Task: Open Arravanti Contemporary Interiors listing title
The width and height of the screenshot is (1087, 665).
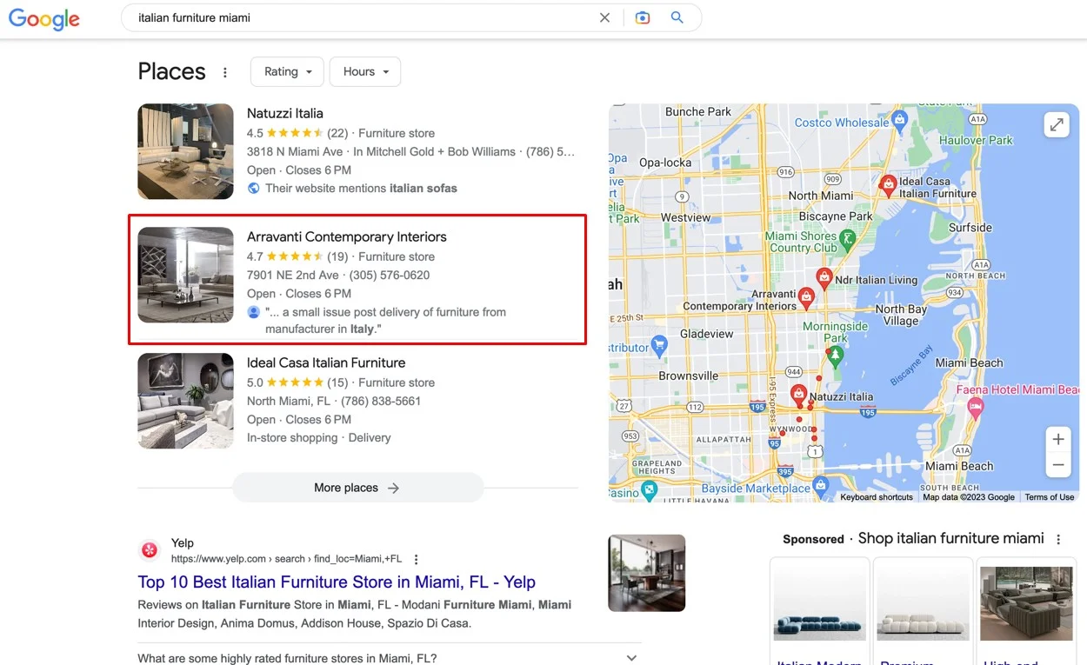Action: 346,236
